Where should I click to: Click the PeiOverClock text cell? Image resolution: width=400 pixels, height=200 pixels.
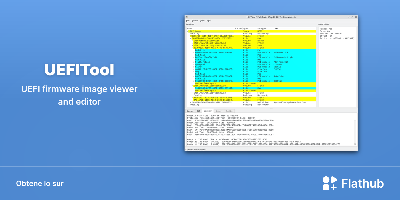pyautogui.click(x=281, y=52)
